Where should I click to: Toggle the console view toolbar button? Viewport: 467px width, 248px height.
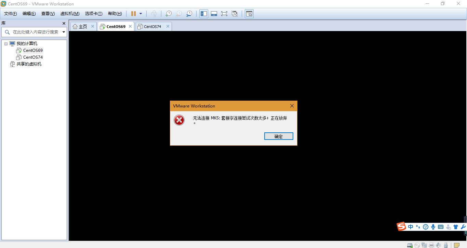[x=249, y=14]
